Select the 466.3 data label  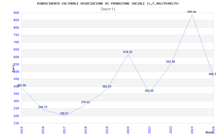point(212,74)
